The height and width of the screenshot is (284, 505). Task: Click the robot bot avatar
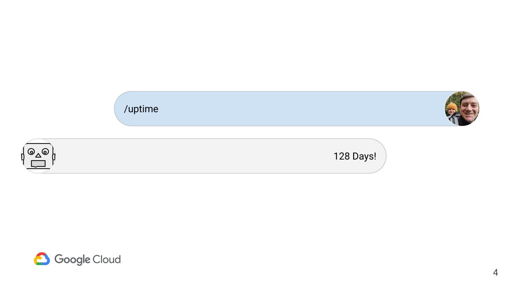(38, 156)
